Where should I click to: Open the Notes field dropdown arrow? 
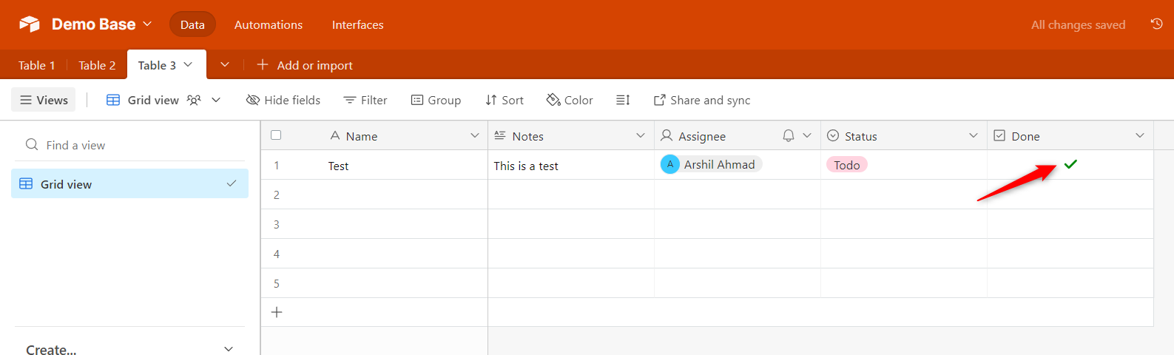click(x=641, y=135)
